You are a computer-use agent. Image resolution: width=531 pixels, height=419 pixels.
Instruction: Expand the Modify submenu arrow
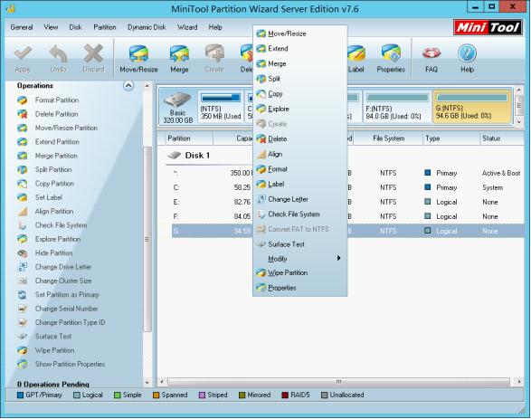(338, 259)
